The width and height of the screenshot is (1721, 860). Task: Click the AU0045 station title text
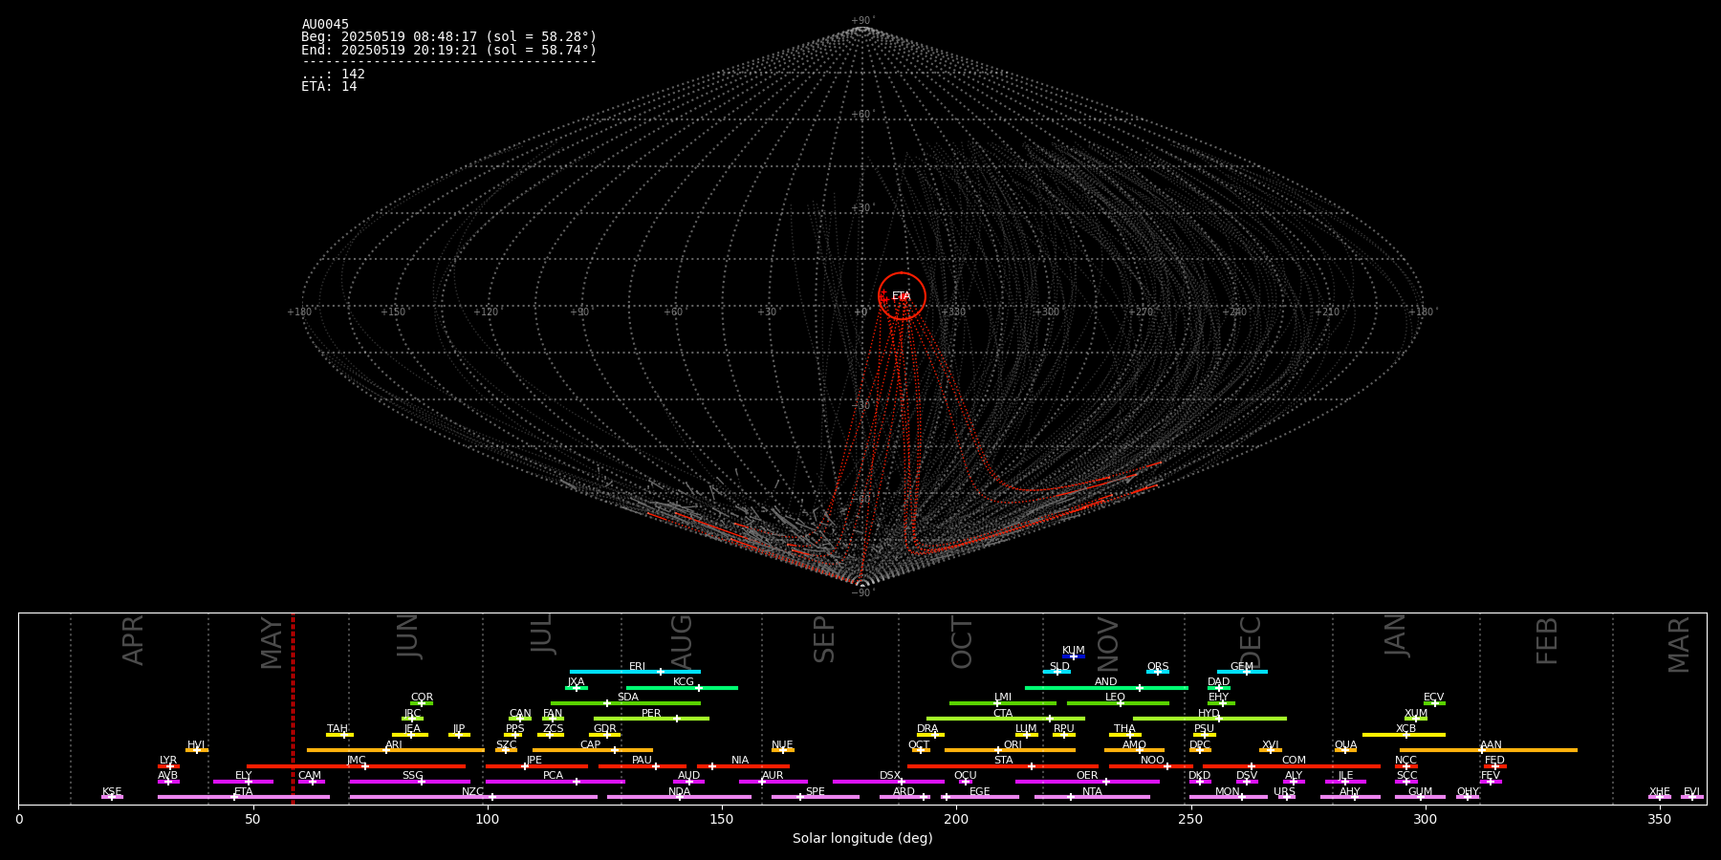[x=325, y=25]
